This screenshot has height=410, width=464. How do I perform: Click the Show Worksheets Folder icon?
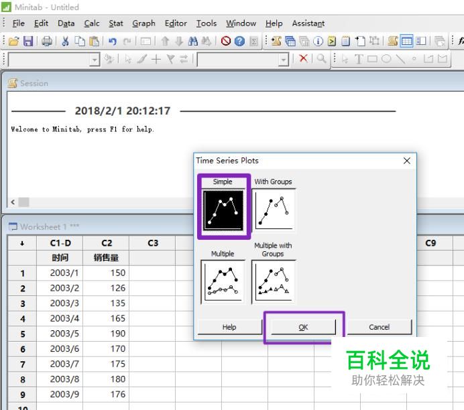[290, 41]
